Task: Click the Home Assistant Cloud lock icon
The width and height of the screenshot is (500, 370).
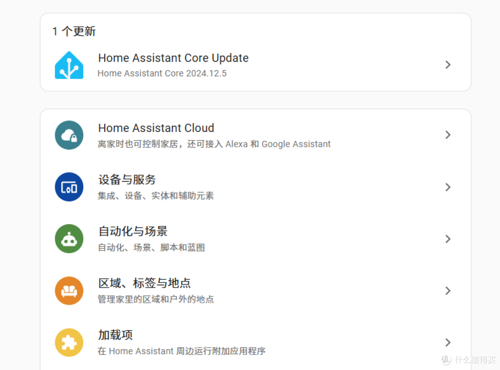Action: click(x=69, y=135)
